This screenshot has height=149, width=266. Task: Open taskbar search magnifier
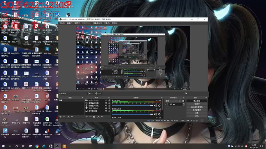click(10, 146)
